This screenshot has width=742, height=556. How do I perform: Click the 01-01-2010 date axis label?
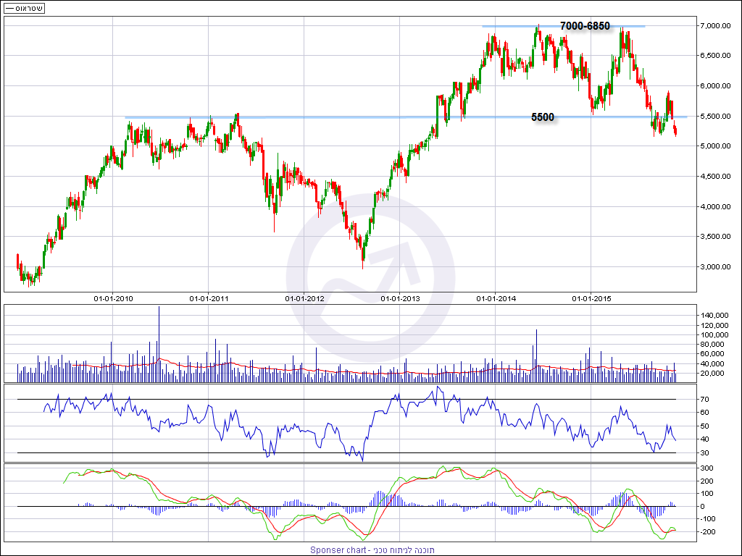113,298
